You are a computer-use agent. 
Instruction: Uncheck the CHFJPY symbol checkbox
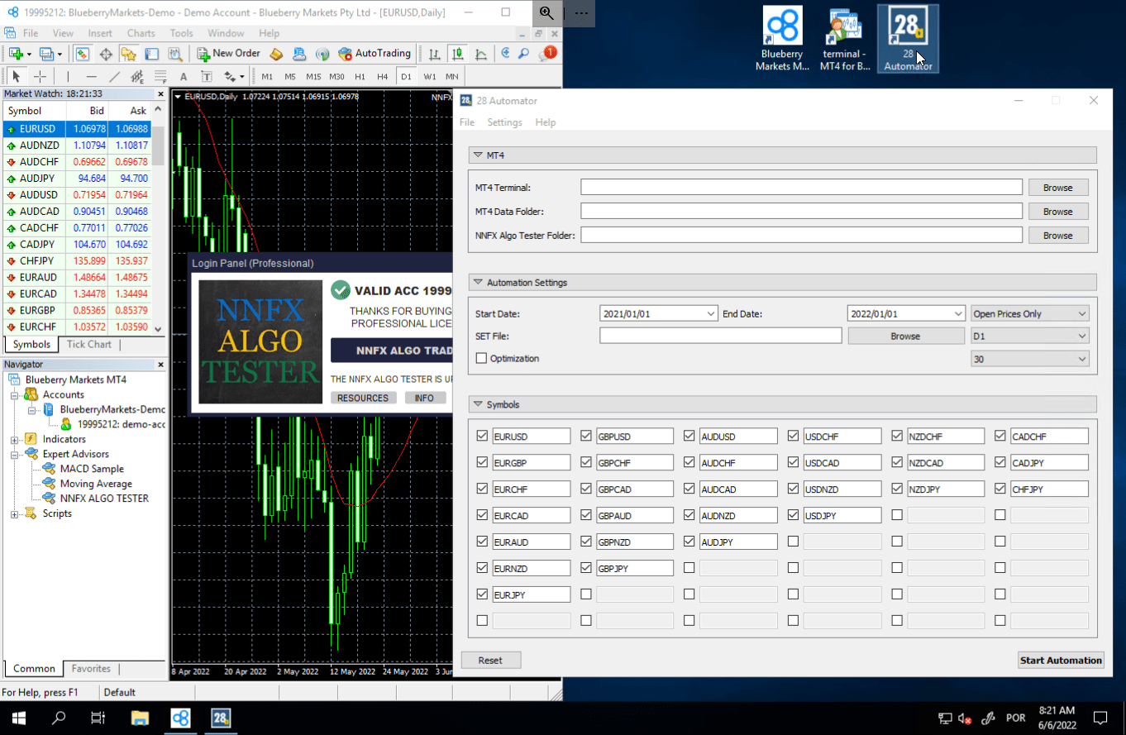pyautogui.click(x=1000, y=489)
